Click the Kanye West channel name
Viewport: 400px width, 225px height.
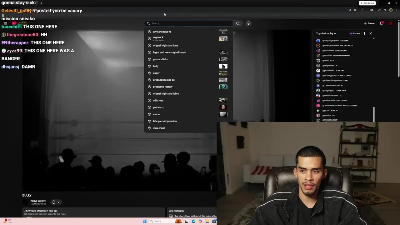pyautogui.click(x=37, y=201)
